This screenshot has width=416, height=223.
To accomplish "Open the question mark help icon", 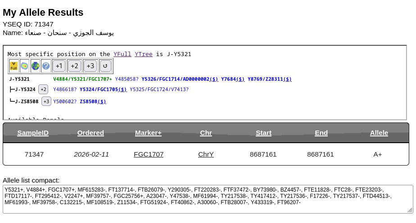I will (x=46, y=66).
